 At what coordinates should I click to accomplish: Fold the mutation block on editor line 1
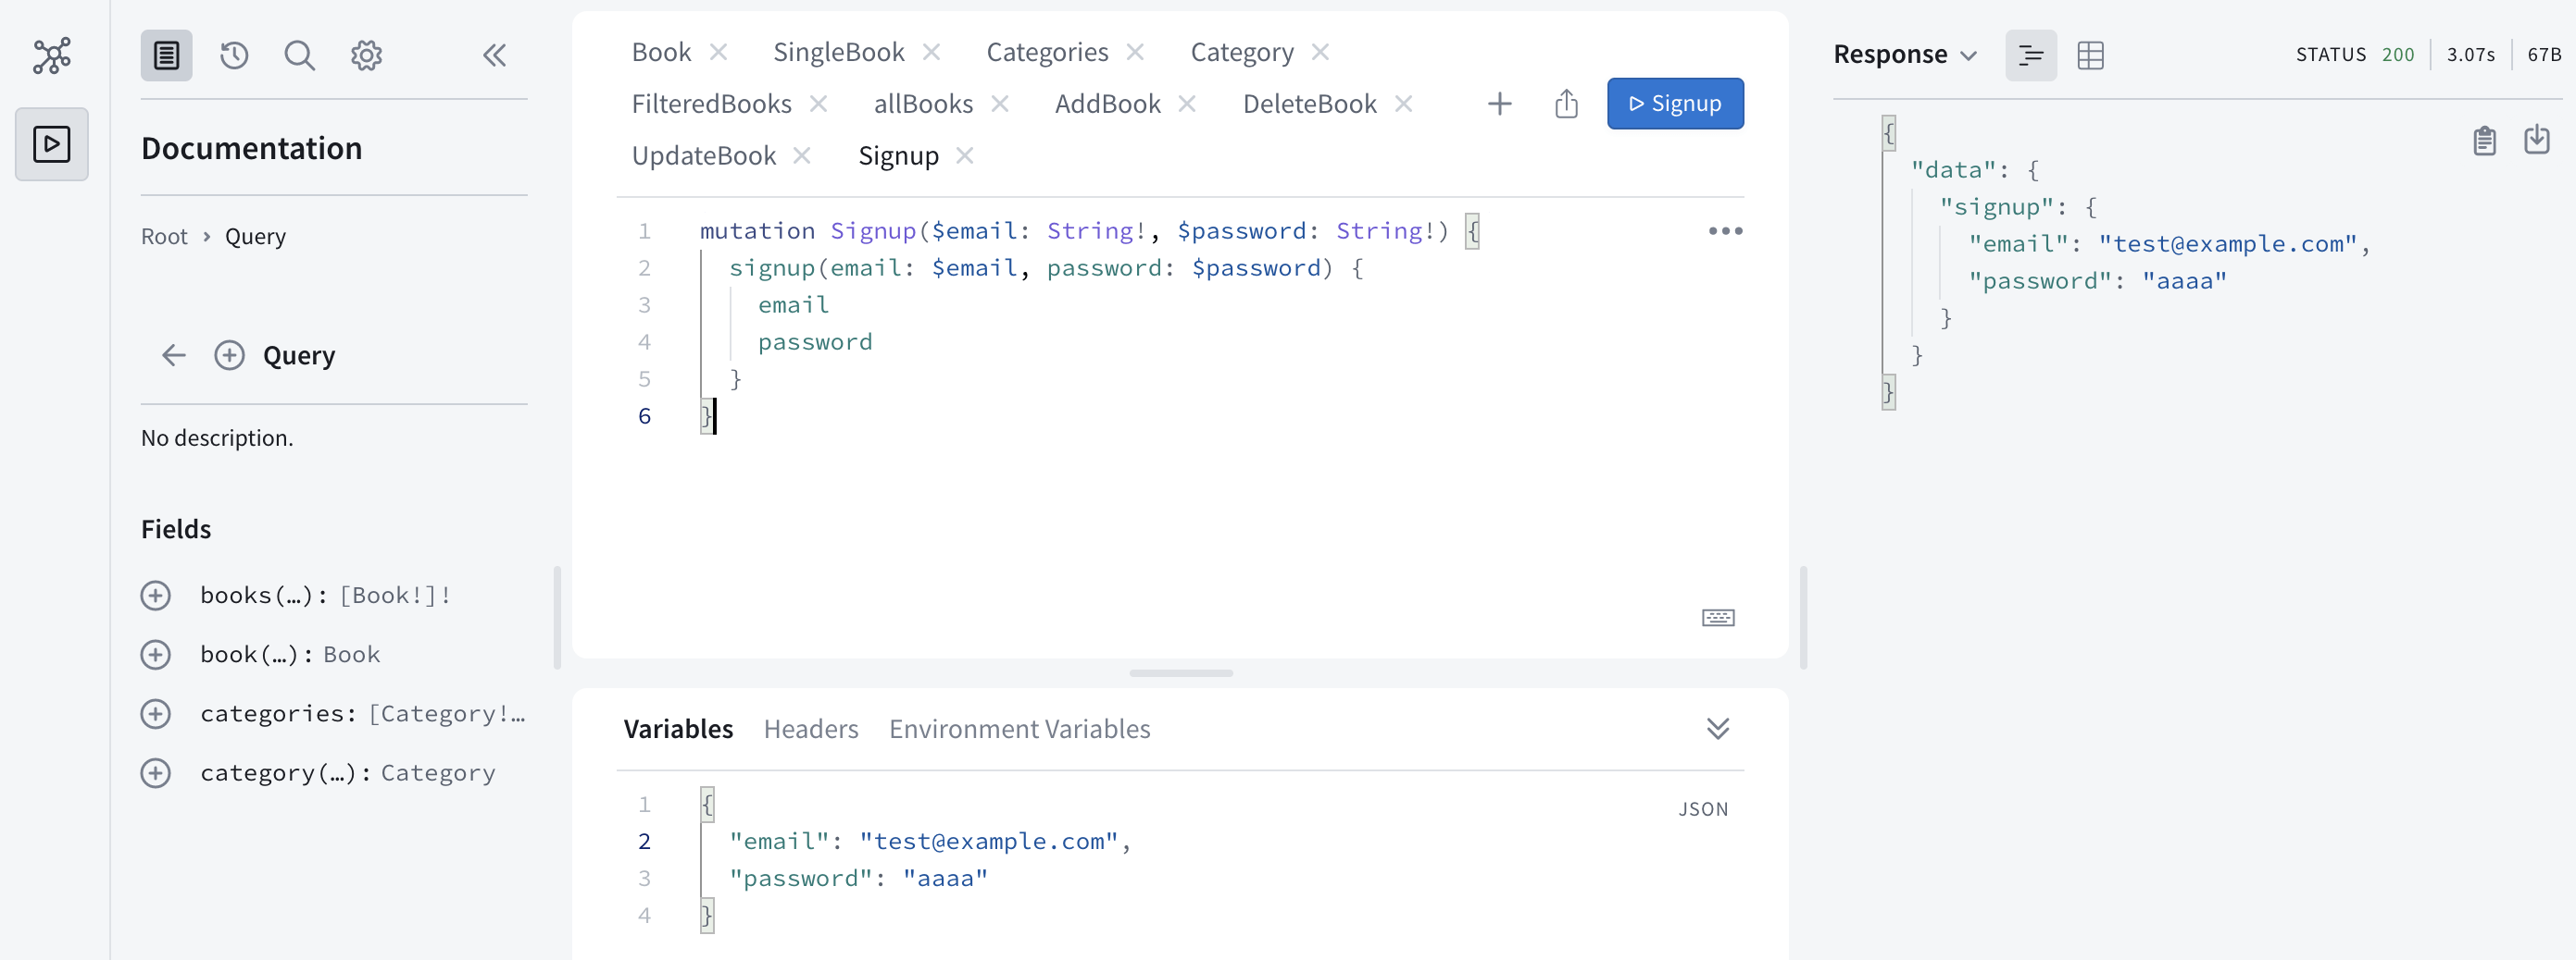[x=1472, y=232]
